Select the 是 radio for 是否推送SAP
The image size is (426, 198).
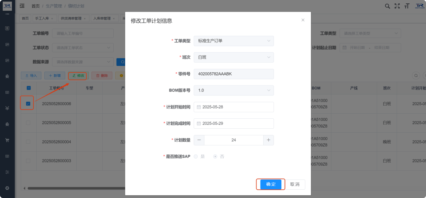tap(196, 156)
